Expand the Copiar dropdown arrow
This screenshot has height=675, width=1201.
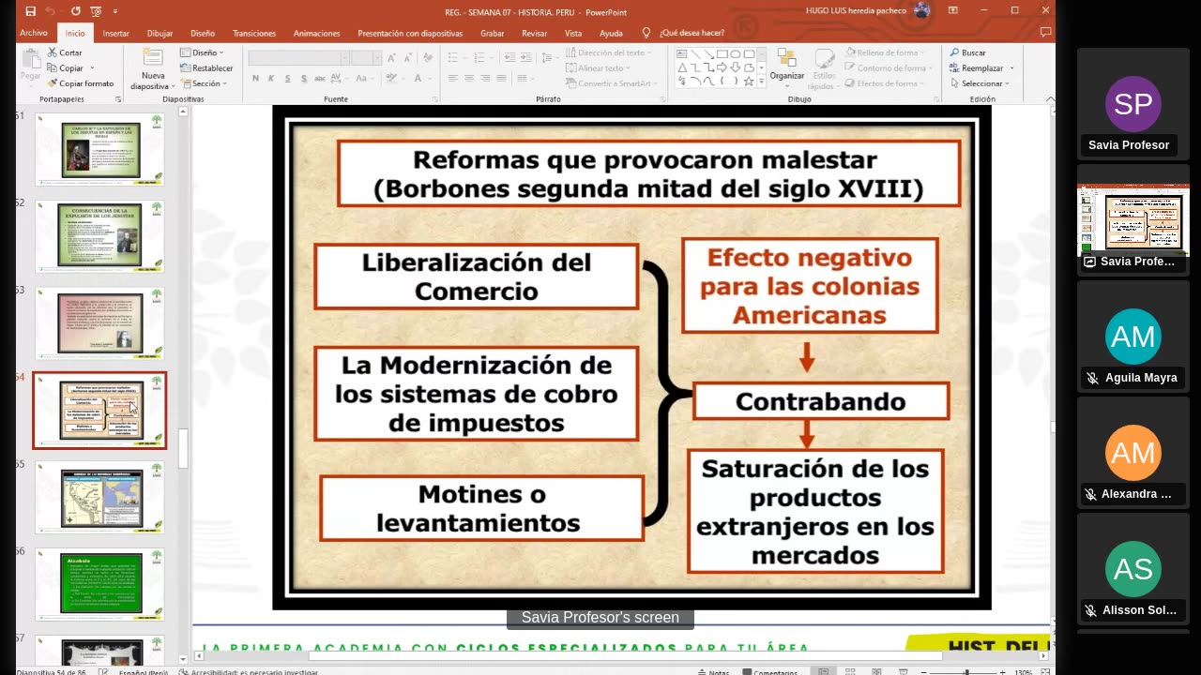pyautogui.click(x=91, y=68)
